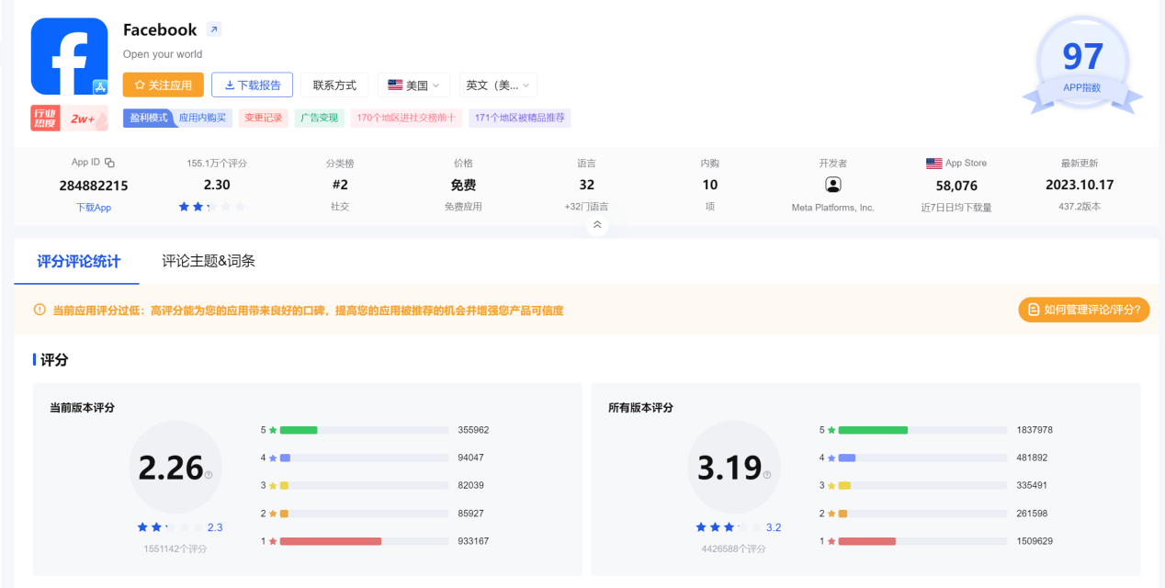Click the developer avatar under 开发者

(x=832, y=184)
